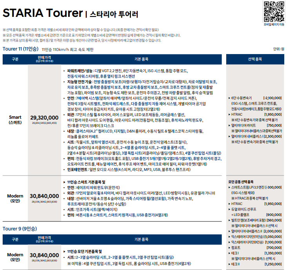Click note '※ 멀티미디어 내비 플러스 II 선택 시'
Screen dimensions: 287x270
tap(254, 226)
